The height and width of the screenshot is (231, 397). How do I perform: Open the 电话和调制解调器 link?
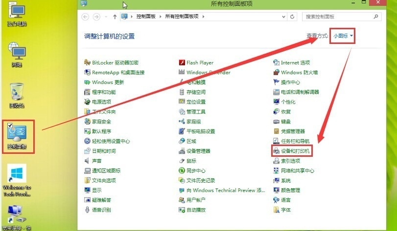tap(300, 92)
